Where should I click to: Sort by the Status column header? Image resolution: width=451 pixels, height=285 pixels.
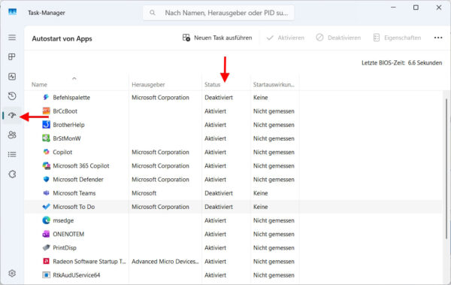[x=212, y=85]
